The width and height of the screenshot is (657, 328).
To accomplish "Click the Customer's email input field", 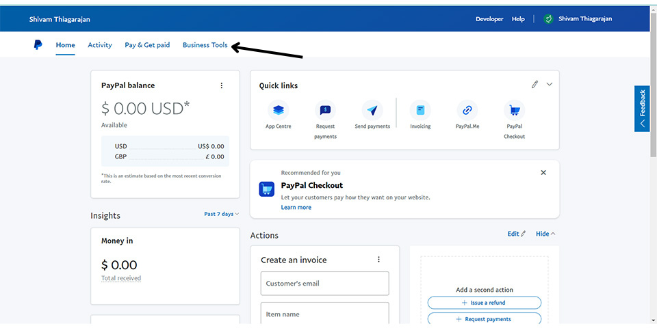I will [x=324, y=284].
